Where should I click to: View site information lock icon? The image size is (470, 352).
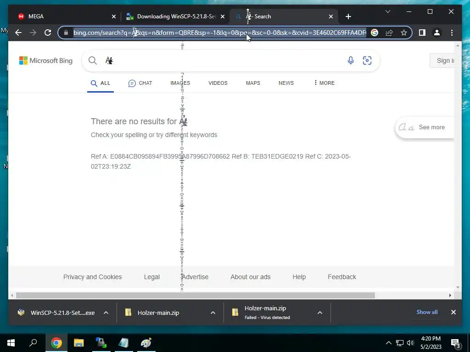tap(66, 33)
